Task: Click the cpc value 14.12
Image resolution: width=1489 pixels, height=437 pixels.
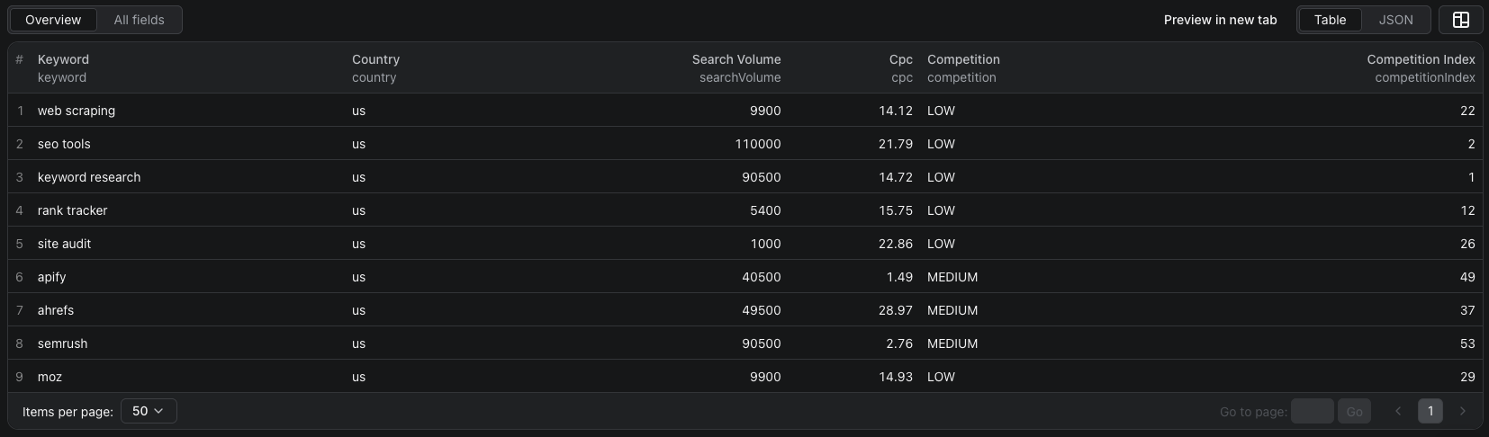Action: tap(896, 111)
